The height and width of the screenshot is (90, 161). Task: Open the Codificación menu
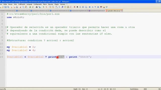tap(22, 4)
